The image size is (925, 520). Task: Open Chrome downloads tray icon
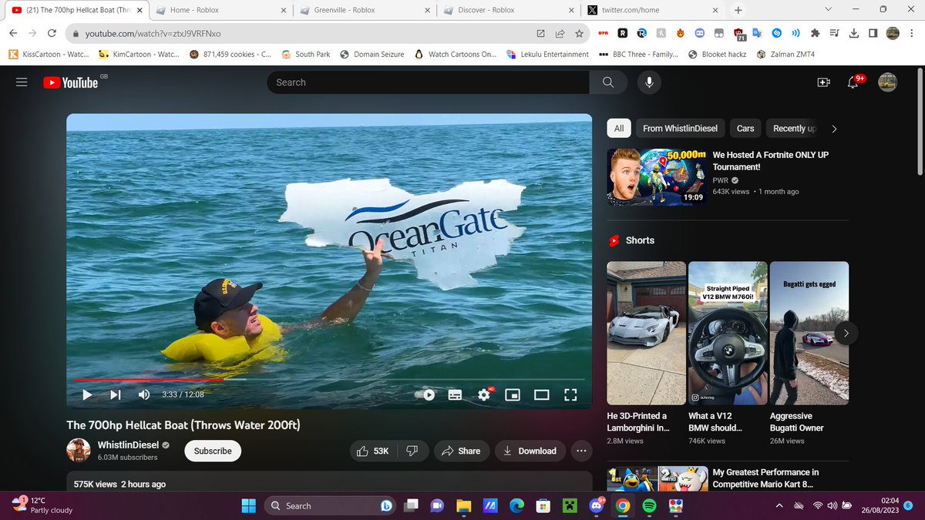[854, 33]
